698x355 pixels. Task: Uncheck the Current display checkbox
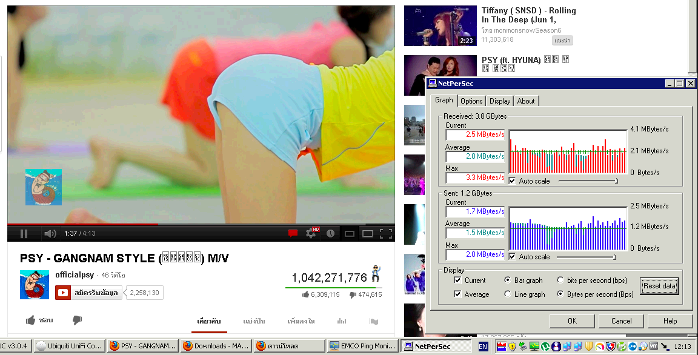coord(458,280)
